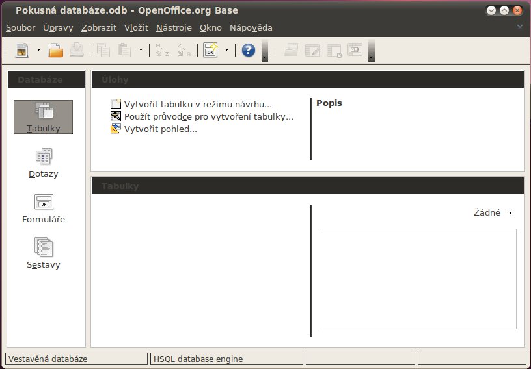
Task: Minimize the window with the title bar button
Action: tap(491, 11)
